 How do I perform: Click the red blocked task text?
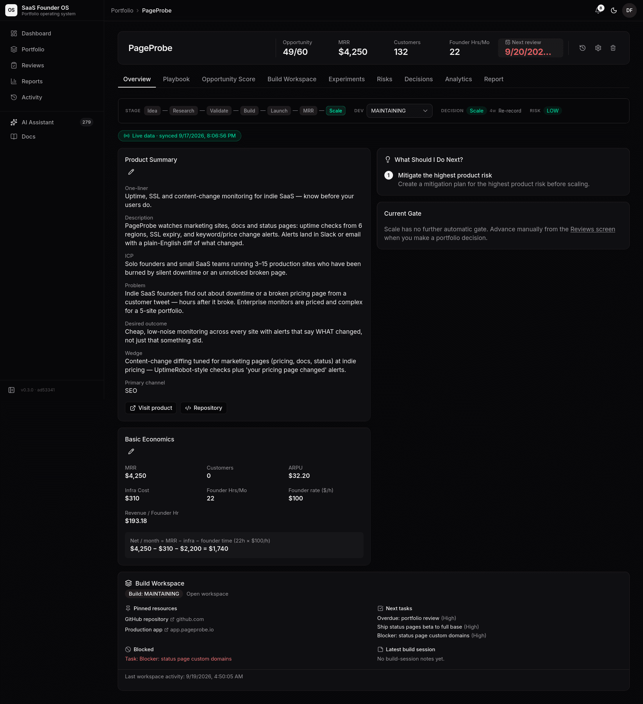(x=178, y=659)
